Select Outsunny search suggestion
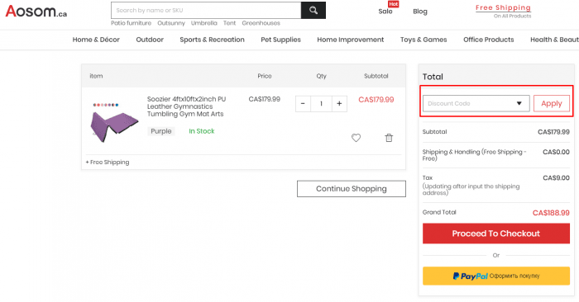 point(171,23)
